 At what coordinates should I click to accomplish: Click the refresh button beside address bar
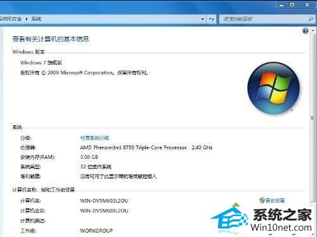(212, 19)
